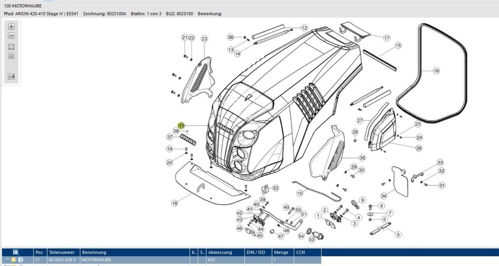Click the zoom out minus icon
This screenshot has height=266, width=499.
click(12, 36)
